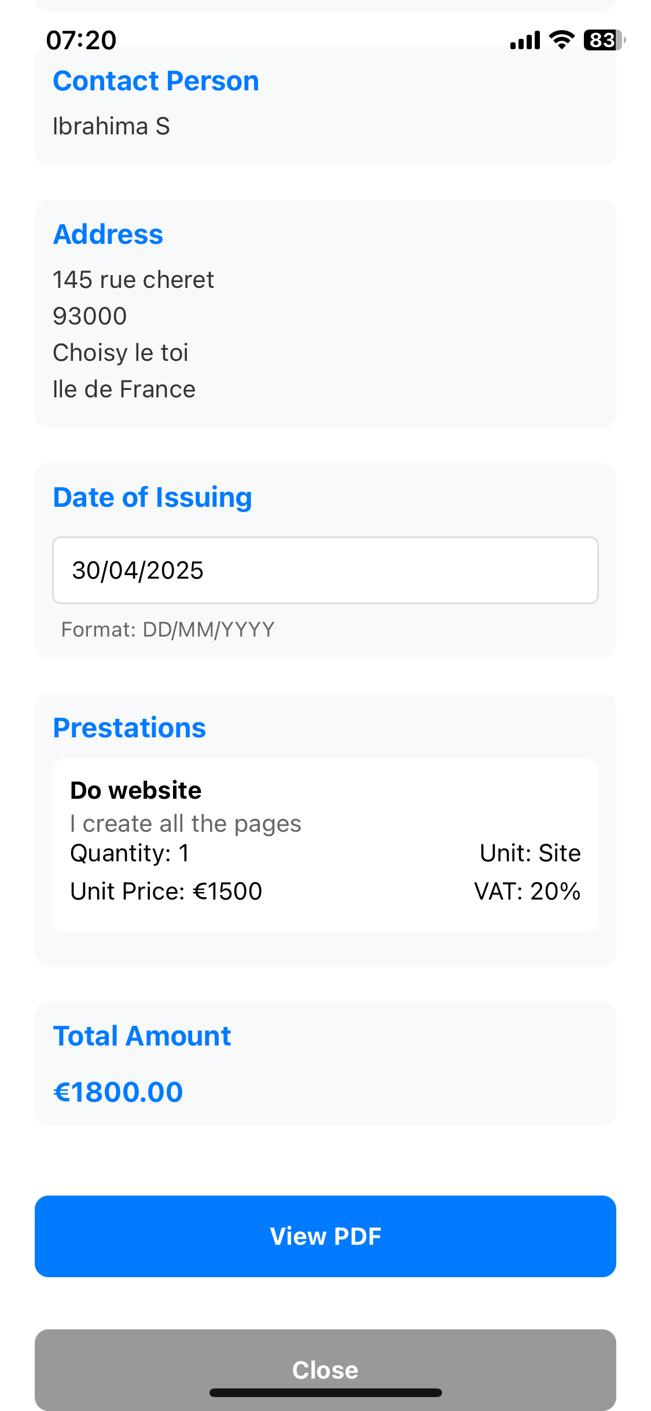Select the Contact Person heading
Screen dimensions: 651x1411
[156, 81]
